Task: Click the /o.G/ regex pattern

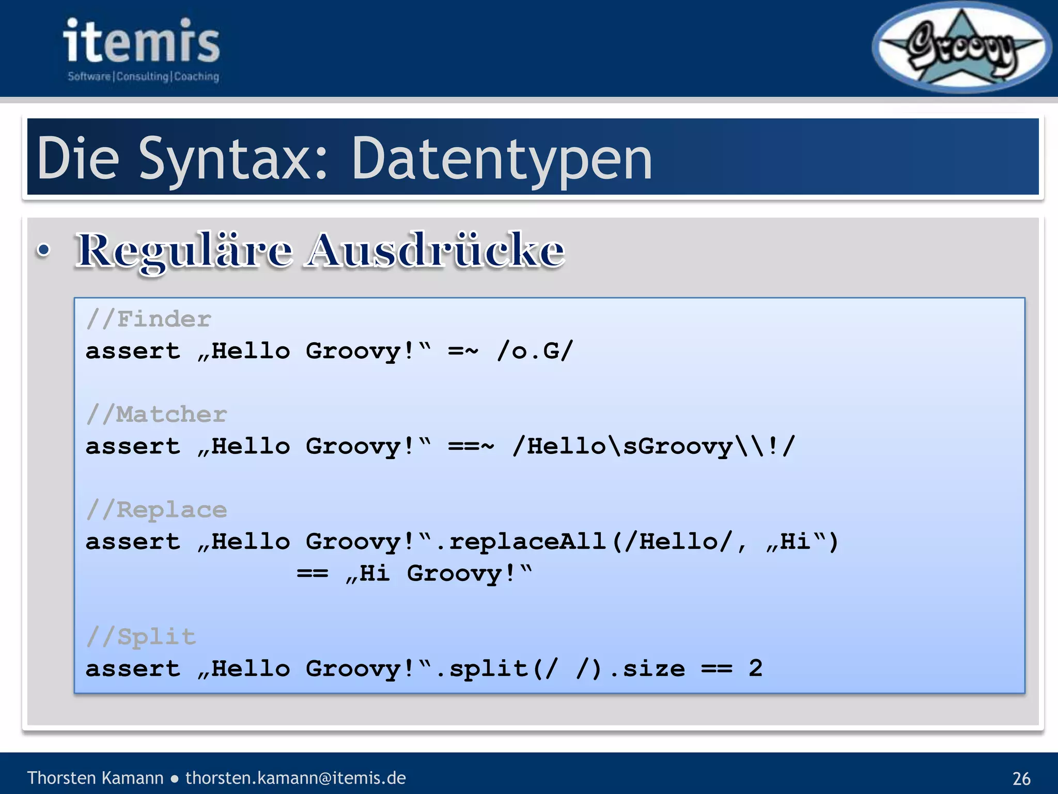Action: [x=535, y=351]
